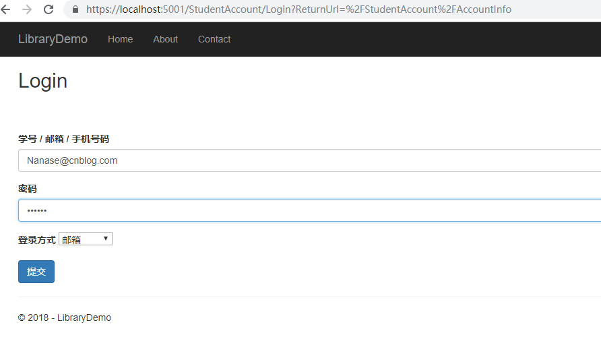Open the About nav item
Image resolution: width=601 pixels, height=337 pixels.
(165, 39)
